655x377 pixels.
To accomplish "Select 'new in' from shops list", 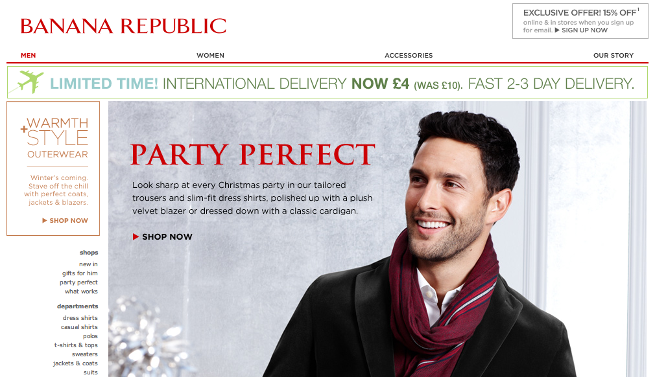I will [88, 264].
